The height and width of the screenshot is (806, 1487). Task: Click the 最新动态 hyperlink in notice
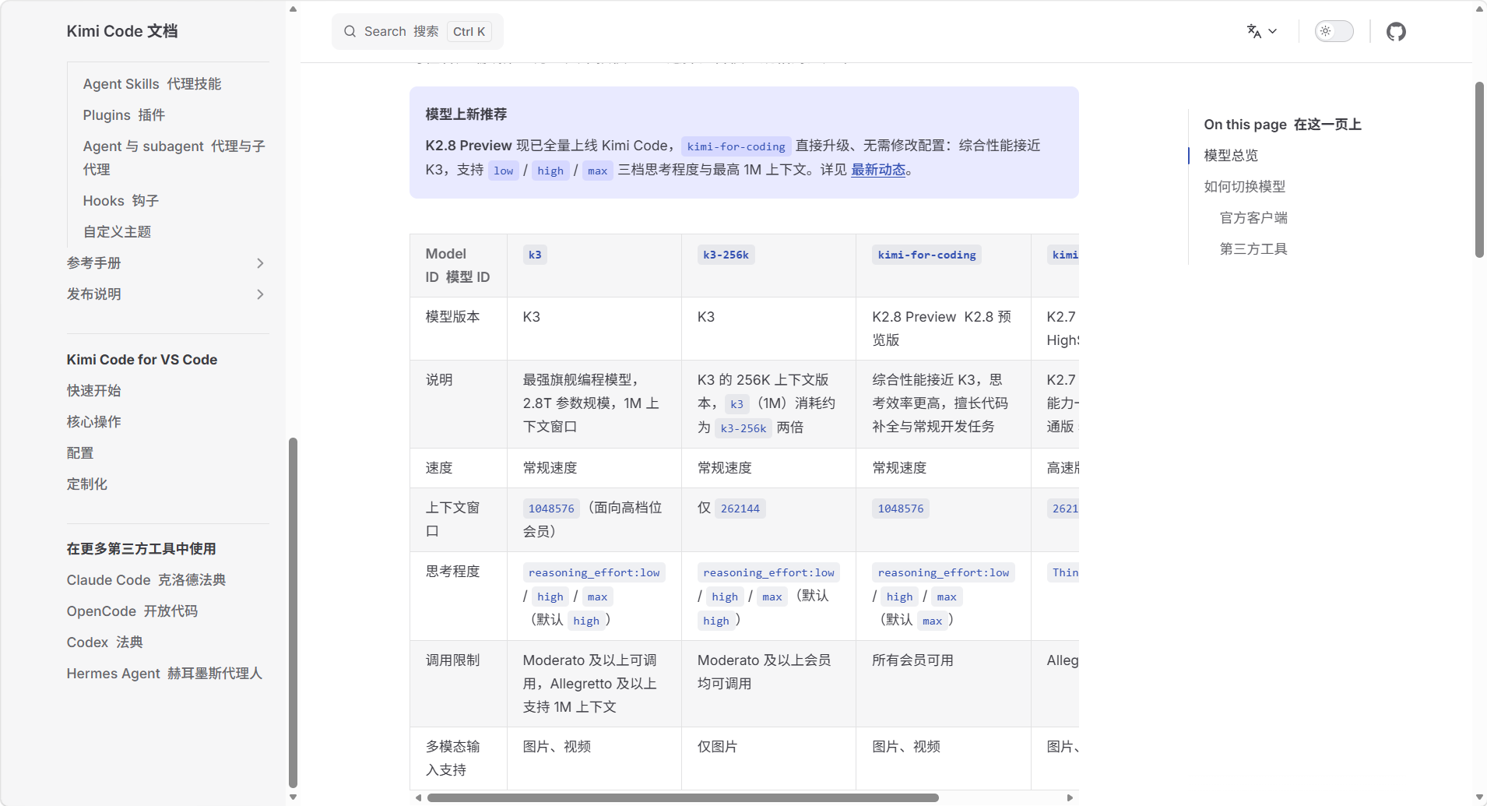point(878,170)
